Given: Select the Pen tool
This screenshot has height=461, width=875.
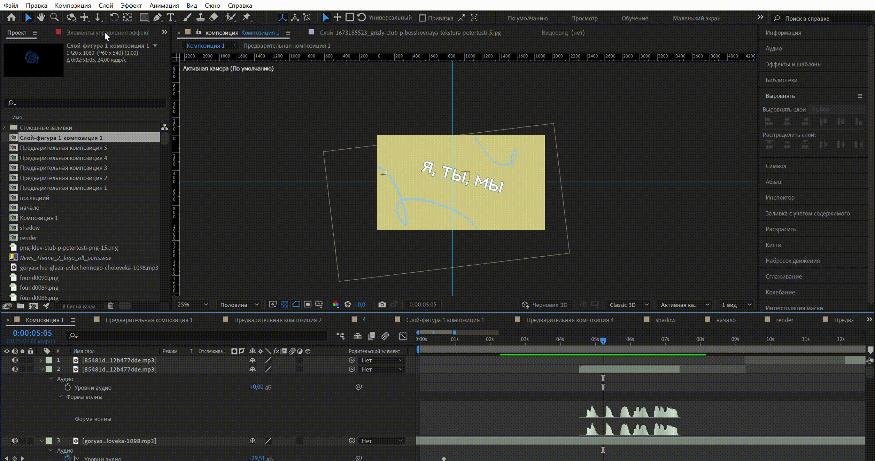Looking at the screenshot, I should (x=157, y=17).
